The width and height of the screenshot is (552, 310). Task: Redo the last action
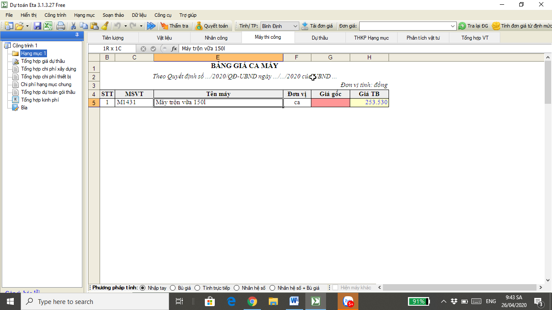pos(133,26)
